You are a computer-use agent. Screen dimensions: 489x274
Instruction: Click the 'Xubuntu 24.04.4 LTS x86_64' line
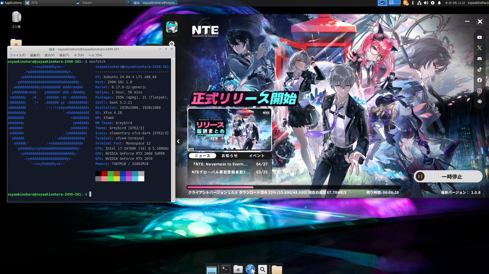click(130, 77)
